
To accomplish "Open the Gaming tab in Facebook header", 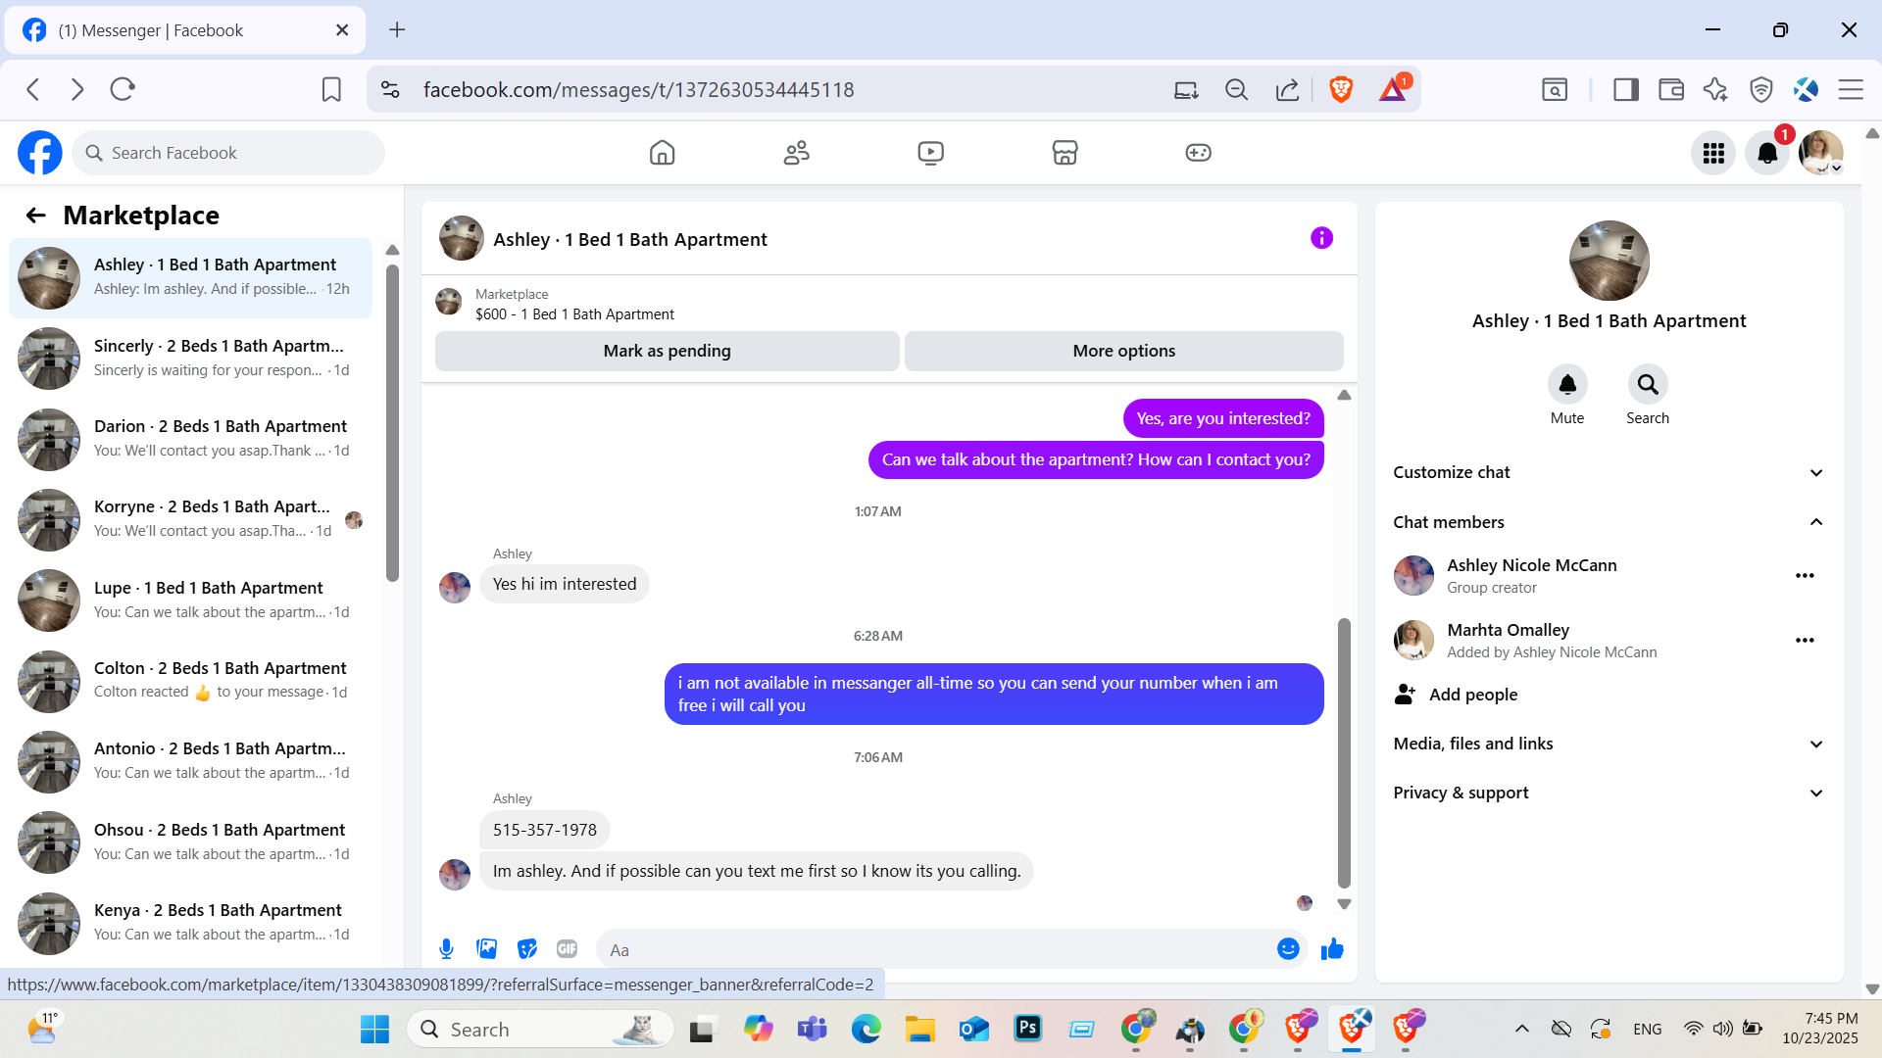I will (x=1198, y=153).
